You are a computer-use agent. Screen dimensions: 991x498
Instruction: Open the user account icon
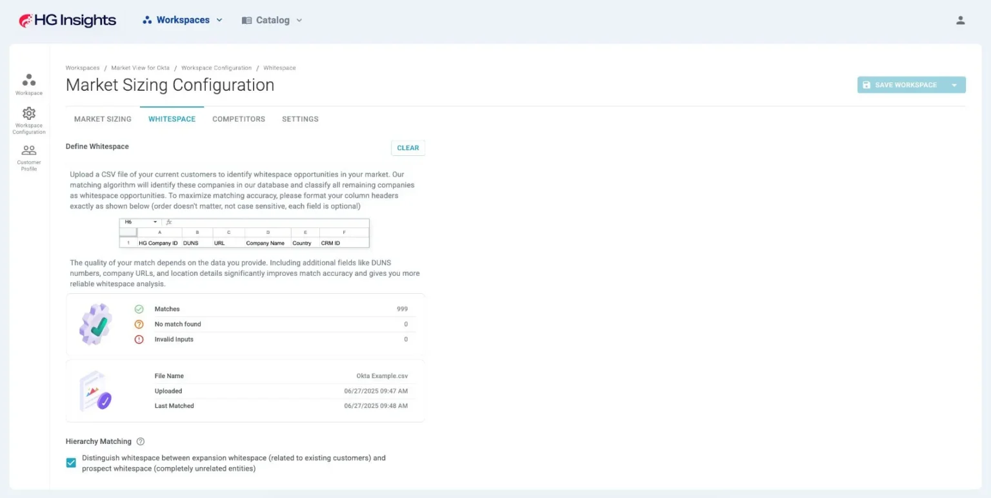[x=960, y=20]
